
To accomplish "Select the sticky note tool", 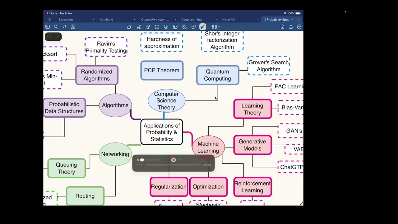I will (x=193, y=27).
